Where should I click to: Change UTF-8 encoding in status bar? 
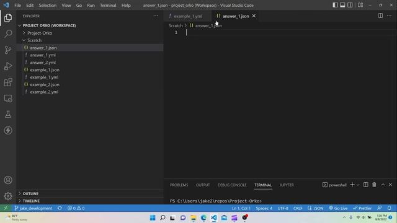pos(283,208)
